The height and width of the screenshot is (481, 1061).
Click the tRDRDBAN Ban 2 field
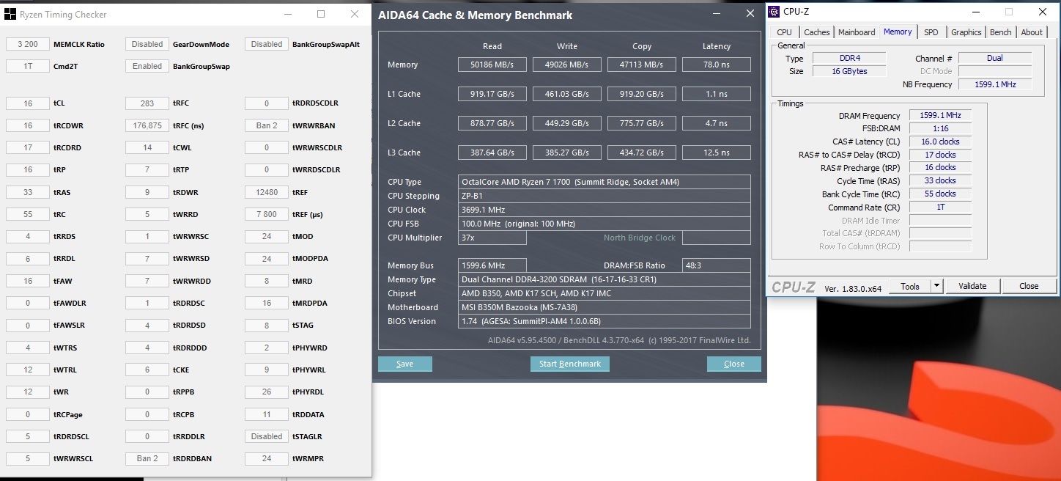tap(147, 458)
